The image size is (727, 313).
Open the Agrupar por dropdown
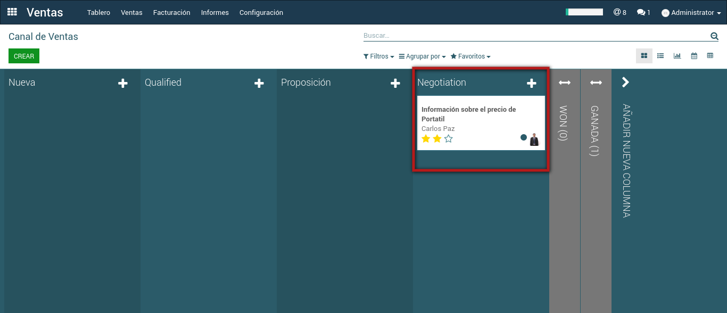422,56
